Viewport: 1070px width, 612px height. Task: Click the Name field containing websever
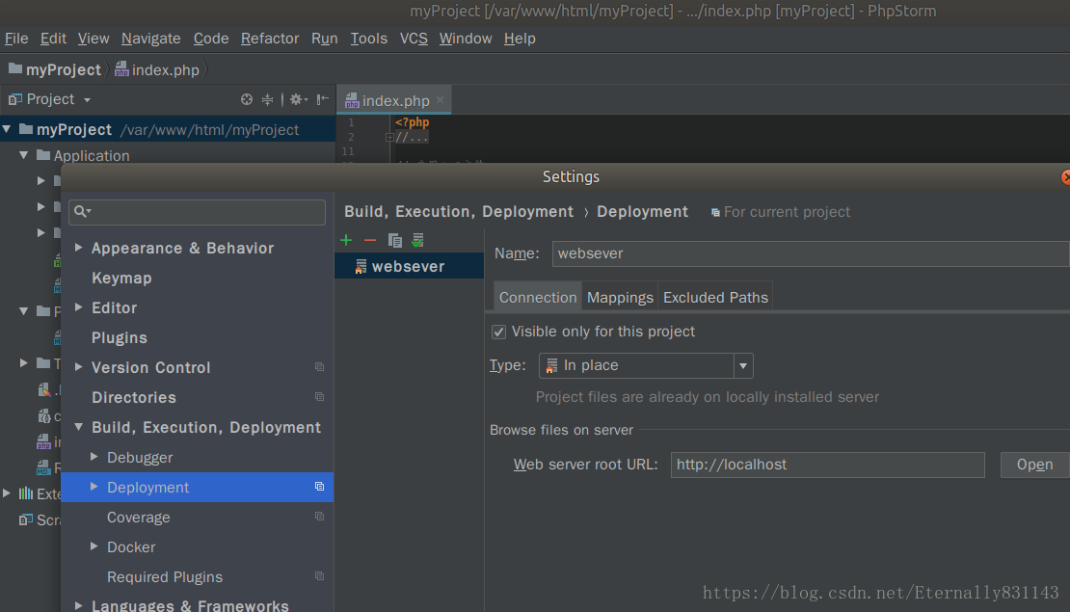[811, 253]
